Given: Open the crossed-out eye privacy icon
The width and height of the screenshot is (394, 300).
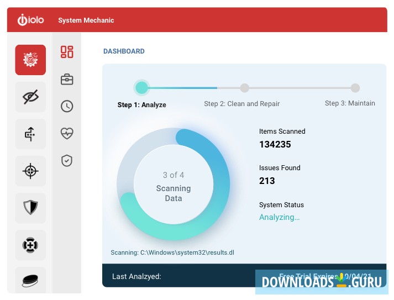Looking at the screenshot, I should 30,97.
